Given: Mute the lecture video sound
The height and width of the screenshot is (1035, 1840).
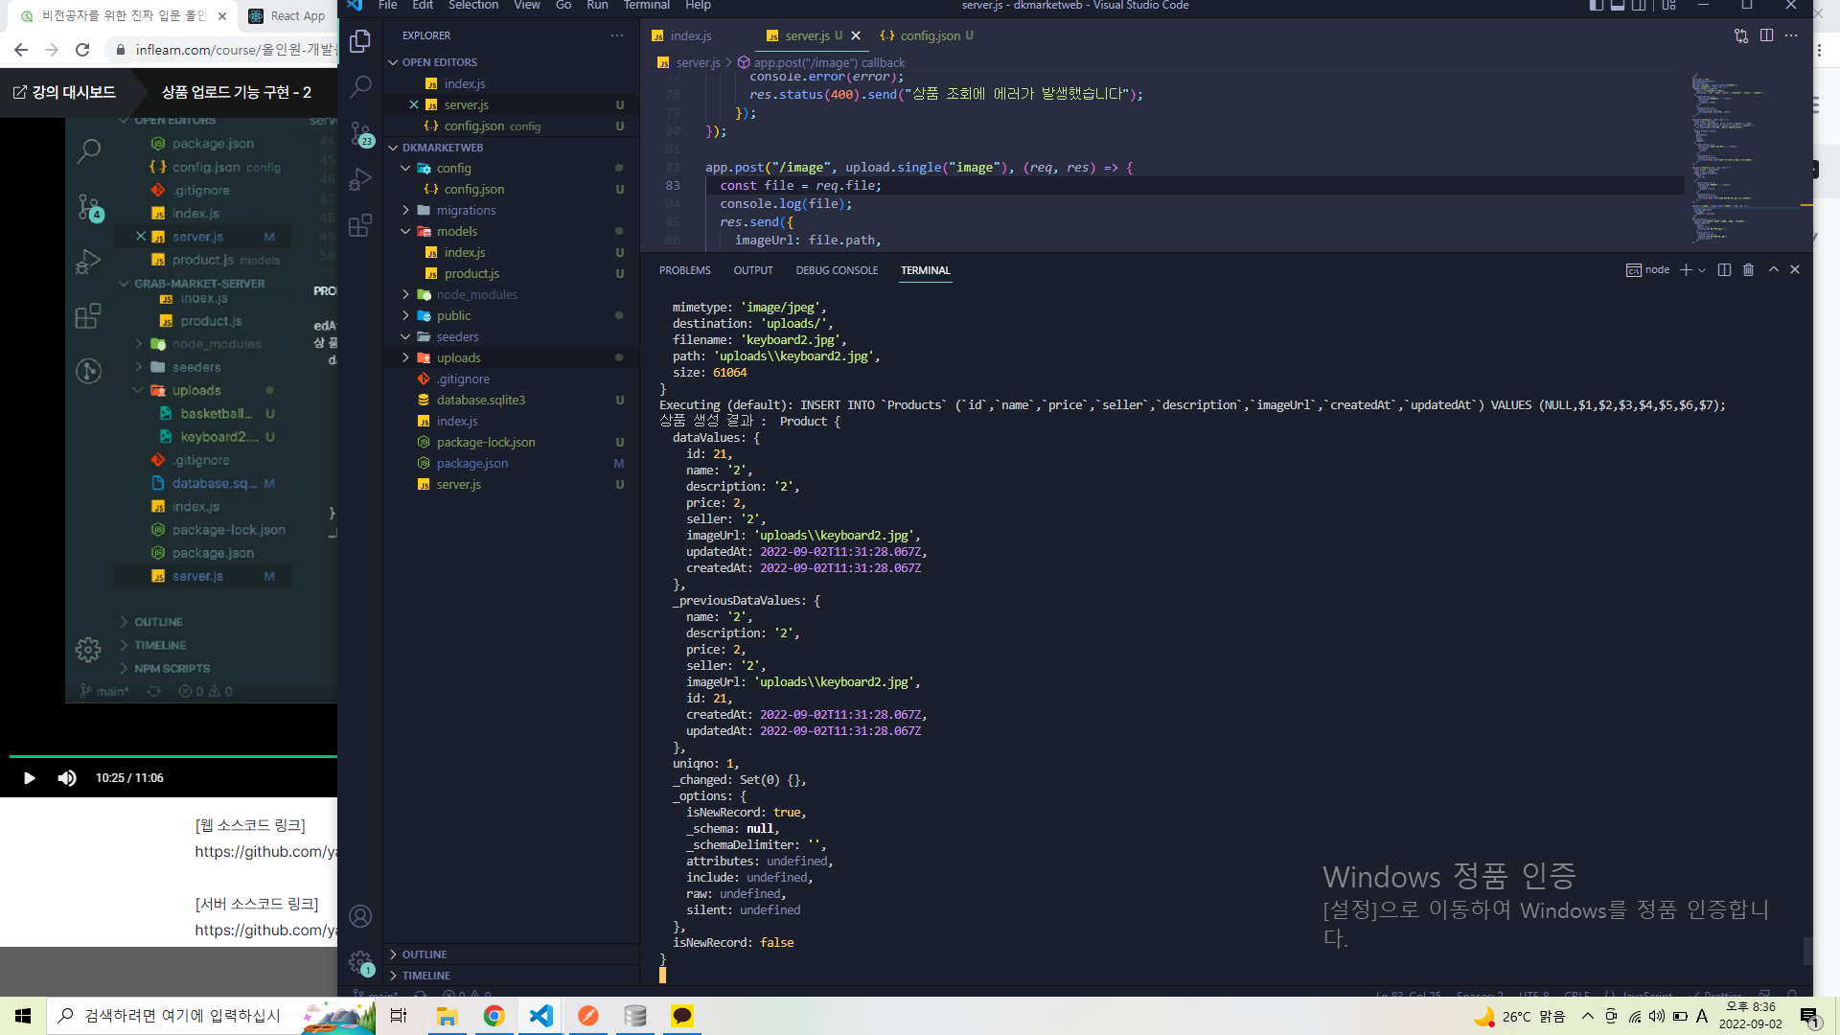Looking at the screenshot, I should pos(67,778).
